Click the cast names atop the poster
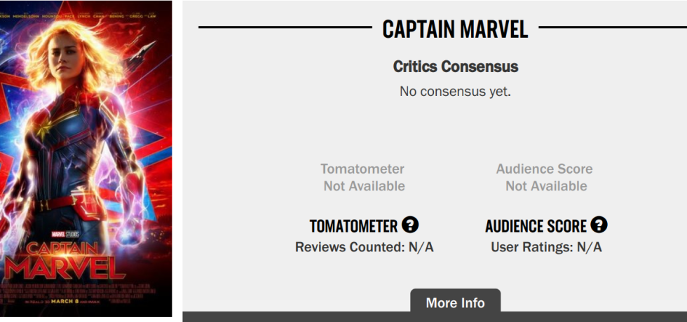The height and width of the screenshot is (322, 687). click(x=86, y=5)
